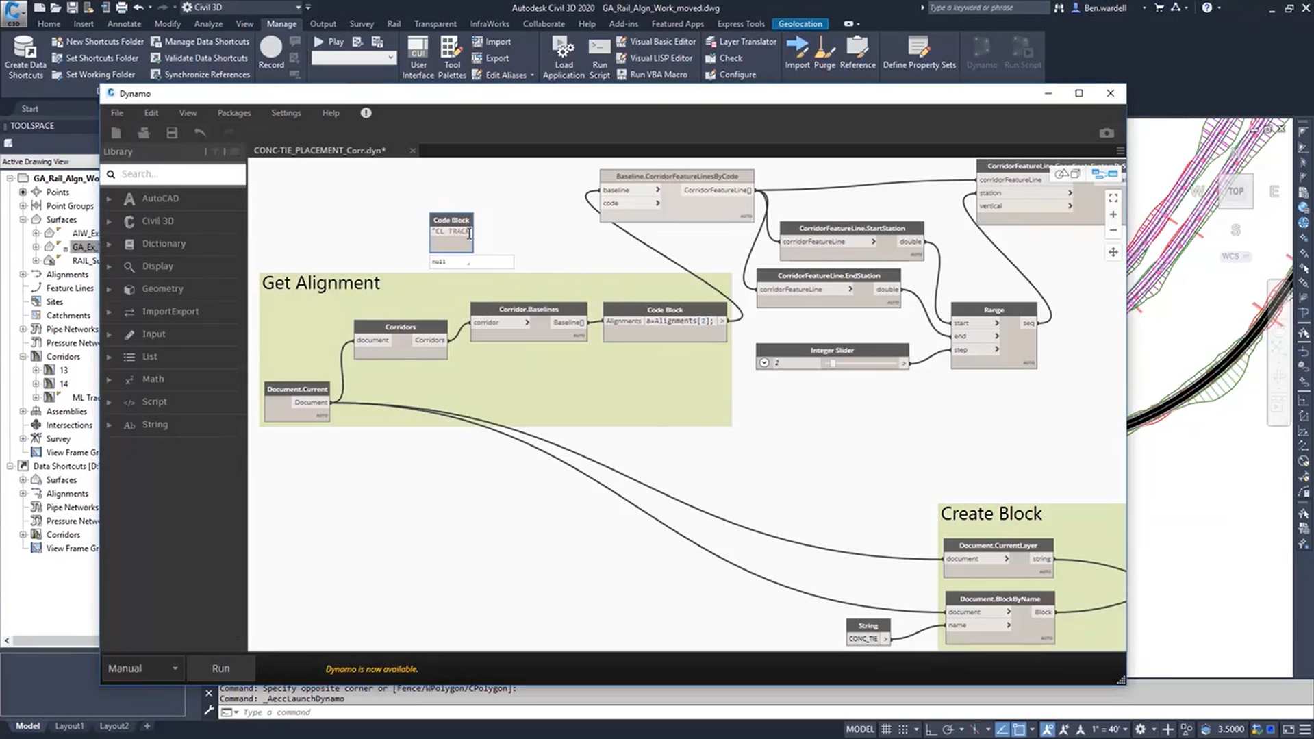Click the large Import icon in the ribbon
Image resolution: width=1314 pixels, height=739 pixels.
[797, 47]
